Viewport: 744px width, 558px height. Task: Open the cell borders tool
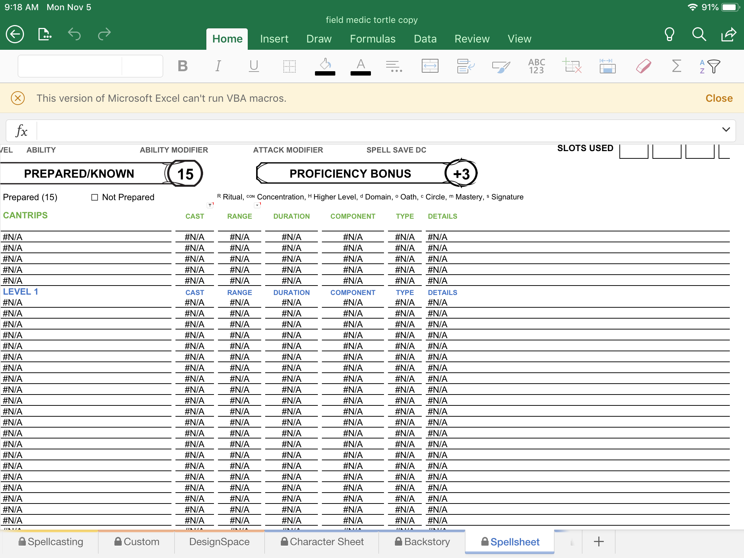click(x=290, y=66)
